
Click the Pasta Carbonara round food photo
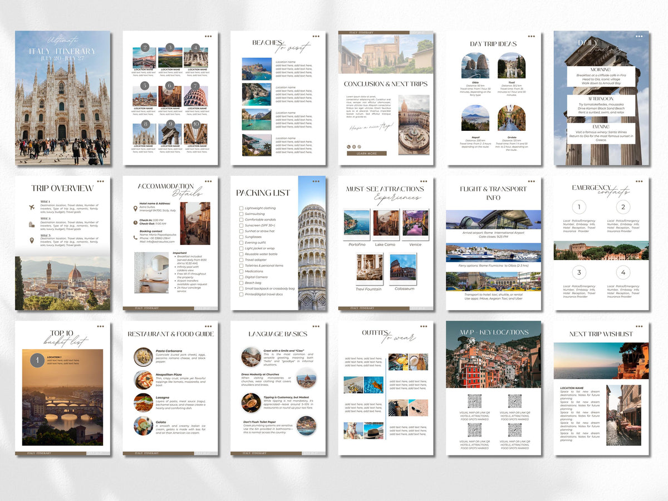[143, 357]
